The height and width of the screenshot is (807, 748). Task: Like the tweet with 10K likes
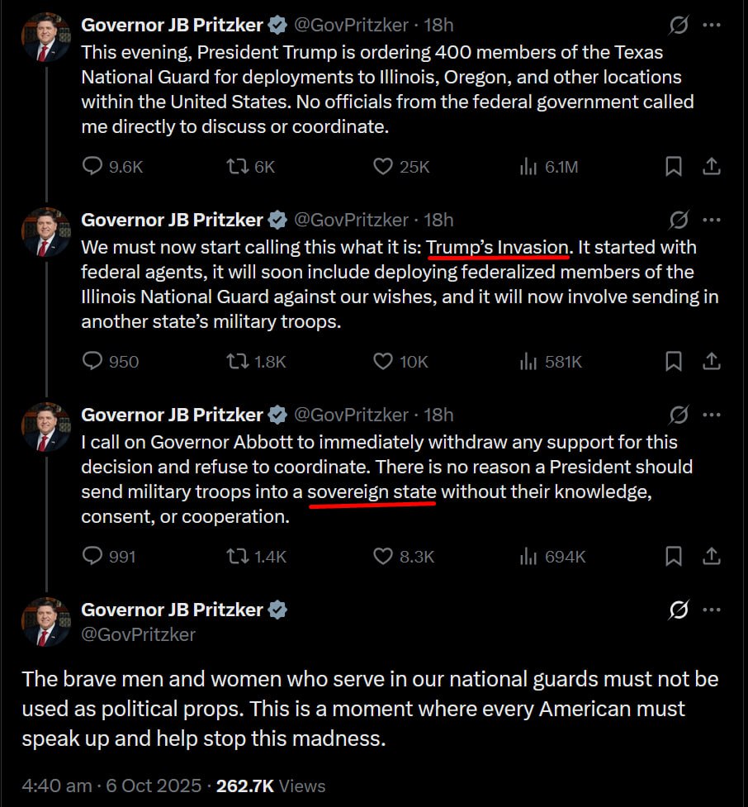pos(382,362)
